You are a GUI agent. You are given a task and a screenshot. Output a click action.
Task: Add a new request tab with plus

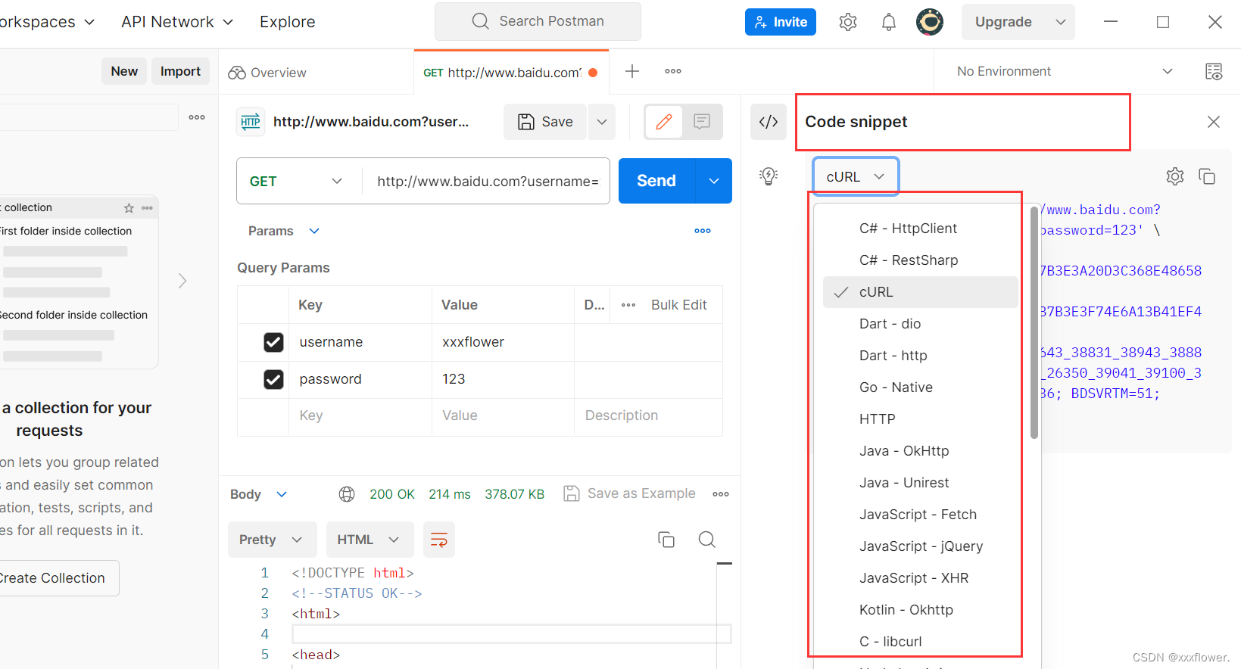632,71
